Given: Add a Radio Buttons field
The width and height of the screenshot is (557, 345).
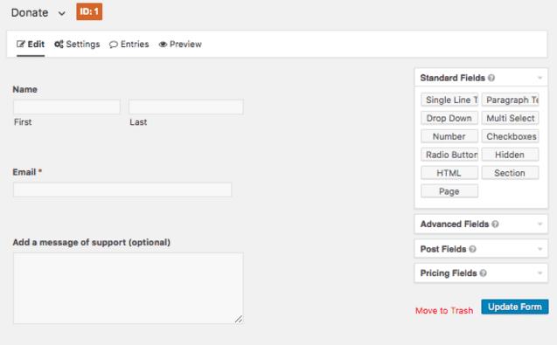Looking at the screenshot, I should [x=449, y=155].
